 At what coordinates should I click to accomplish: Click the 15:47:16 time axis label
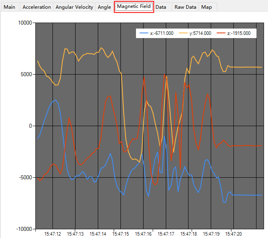click(143, 234)
